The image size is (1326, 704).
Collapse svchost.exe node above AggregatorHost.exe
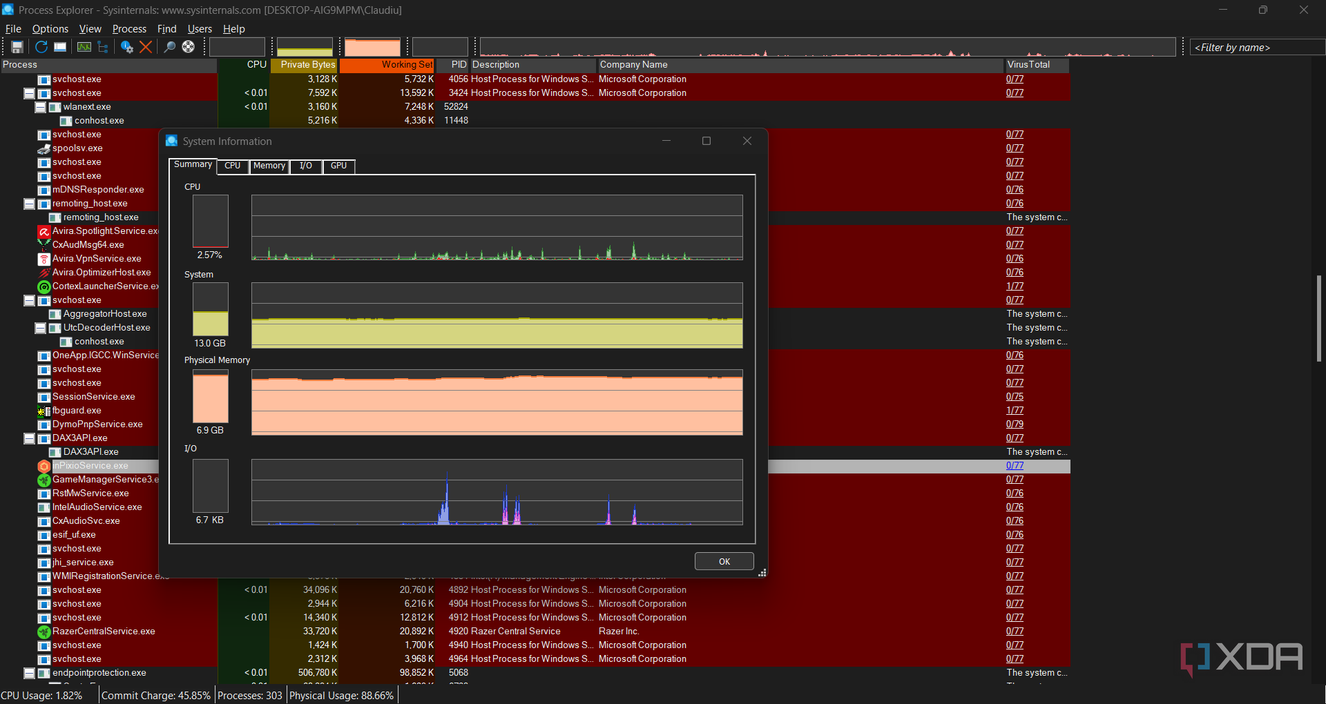[29, 300]
